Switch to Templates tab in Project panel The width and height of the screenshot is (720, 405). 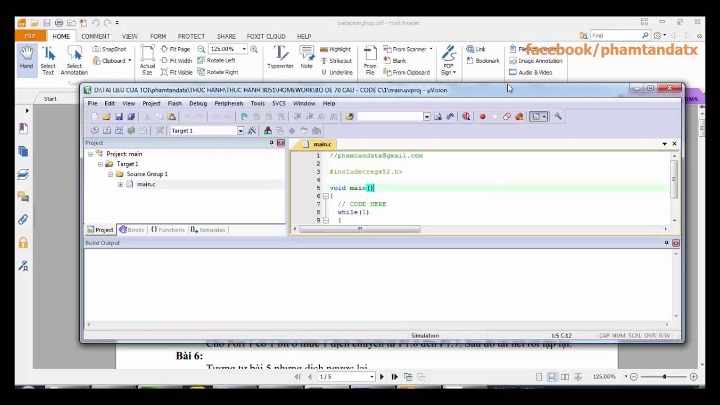[x=208, y=229]
